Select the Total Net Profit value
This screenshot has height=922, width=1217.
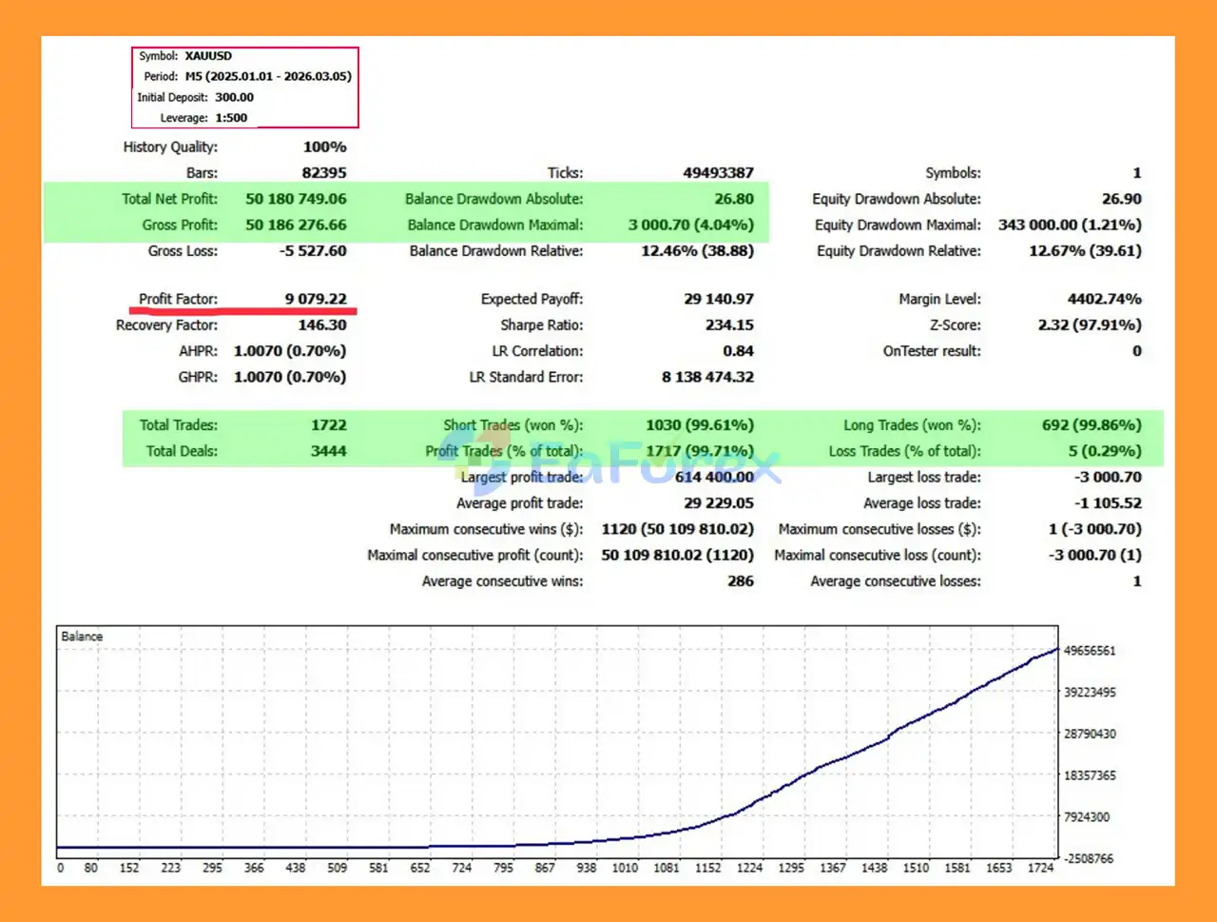[296, 199]
